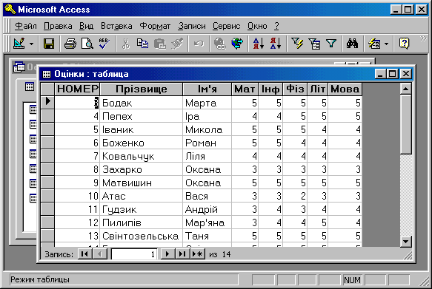Click the Copy icon in toolbar
The height and width of the screenshot is (289, 432).
point(142,44)
